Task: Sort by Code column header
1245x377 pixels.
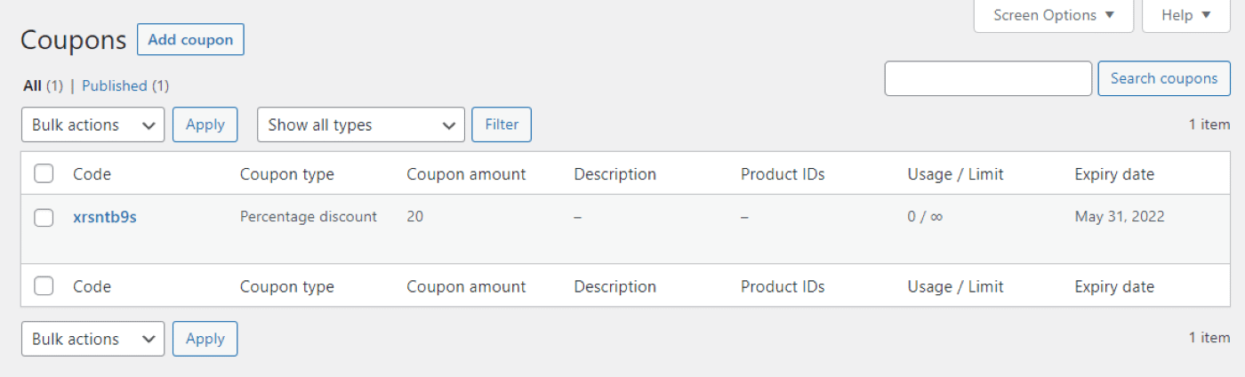Action: tap(92, 174)
